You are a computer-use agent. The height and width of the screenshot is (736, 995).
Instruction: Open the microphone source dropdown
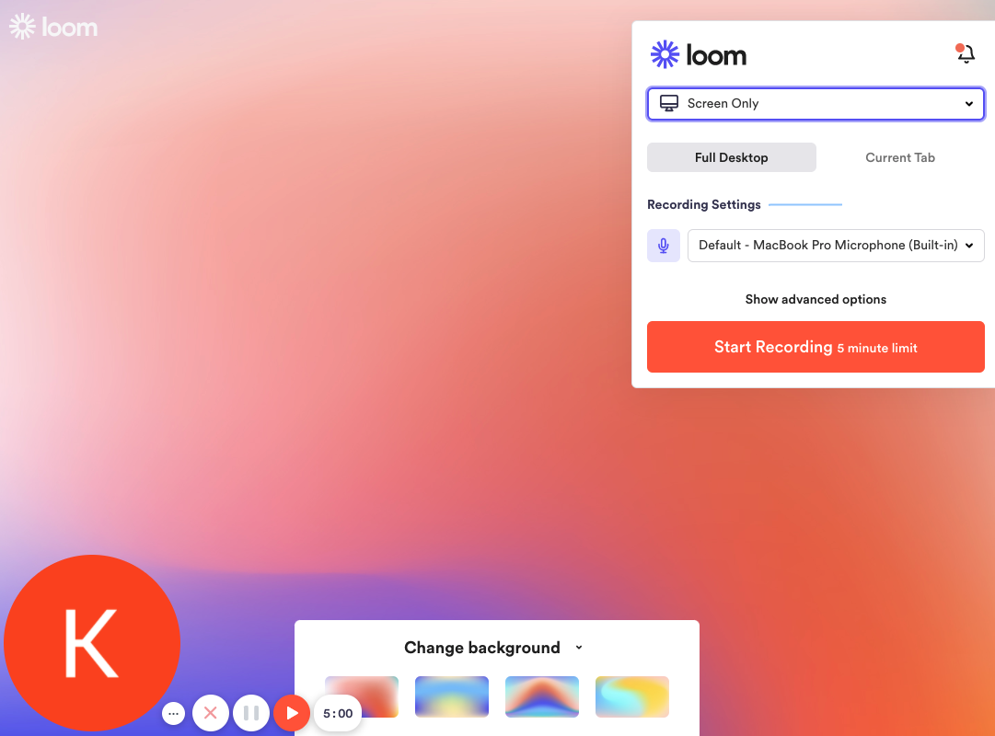point(836,246)
